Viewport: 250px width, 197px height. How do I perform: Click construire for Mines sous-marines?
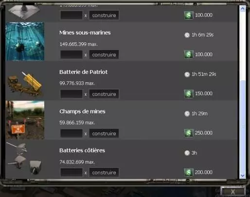[x=104, y=54]
